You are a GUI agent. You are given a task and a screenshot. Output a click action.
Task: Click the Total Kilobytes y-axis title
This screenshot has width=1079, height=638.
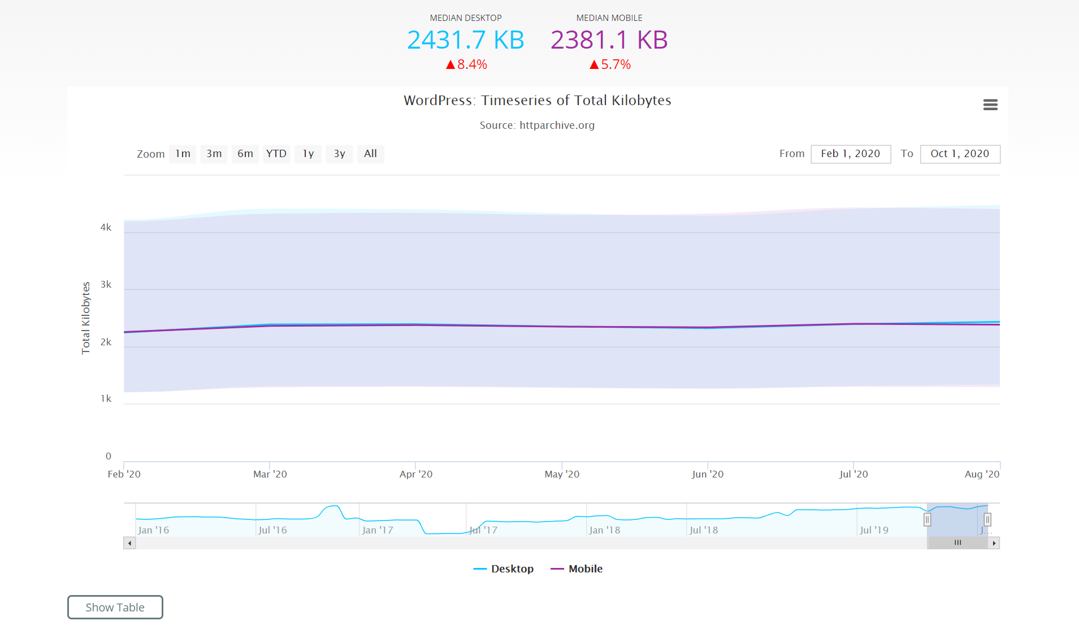86,318
